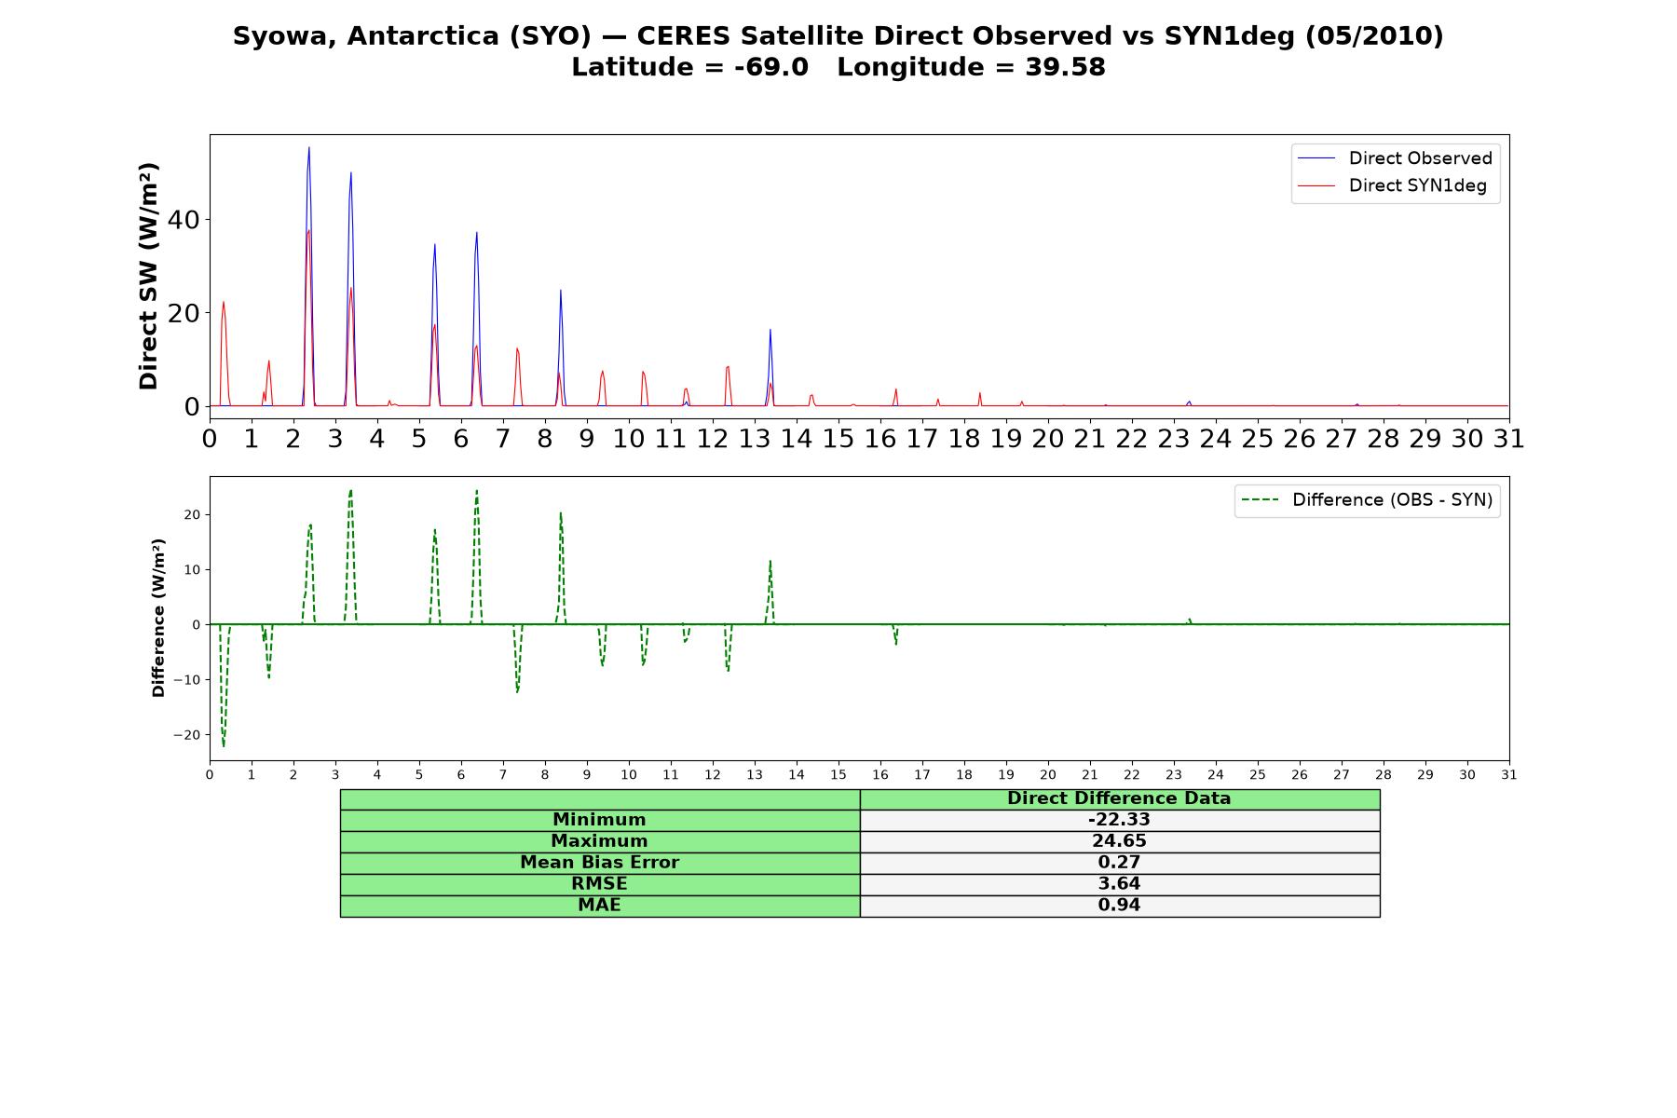
Task: Click day 15 tick on upper chart axis
Action: [838, 438]
